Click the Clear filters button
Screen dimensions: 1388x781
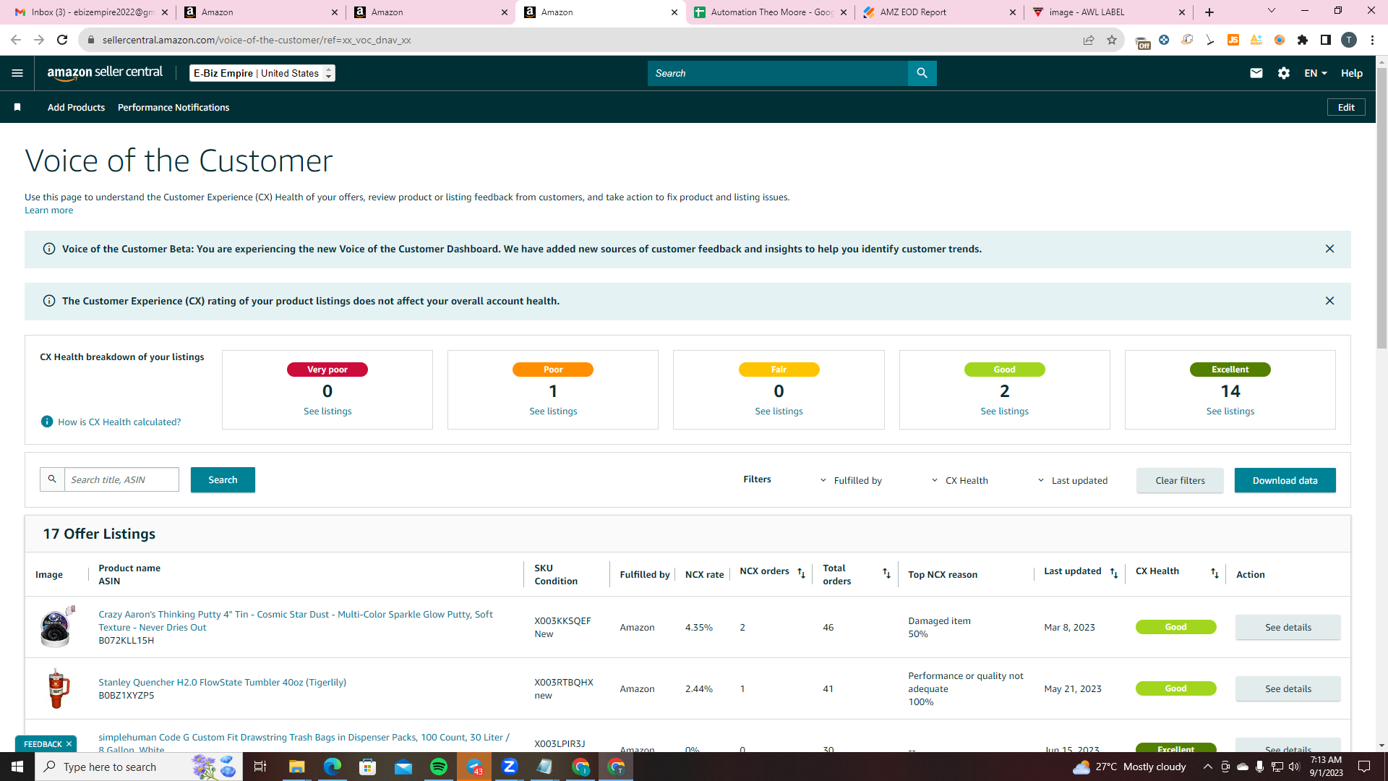(1180, 480)
